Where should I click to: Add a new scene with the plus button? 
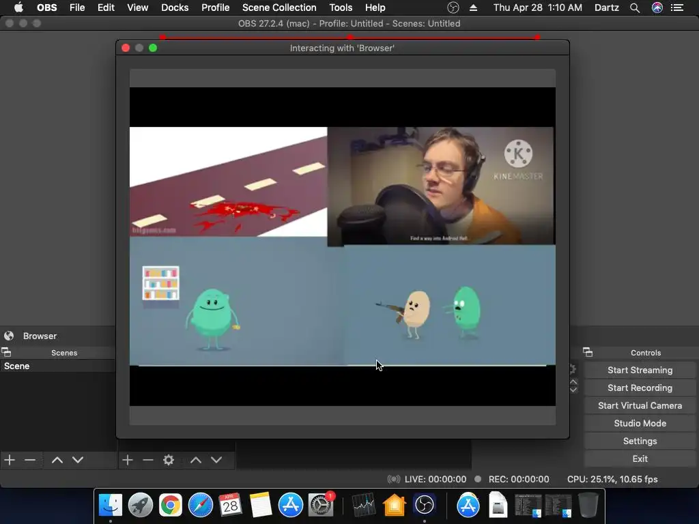pyautogui.click(x=10, y=460)
